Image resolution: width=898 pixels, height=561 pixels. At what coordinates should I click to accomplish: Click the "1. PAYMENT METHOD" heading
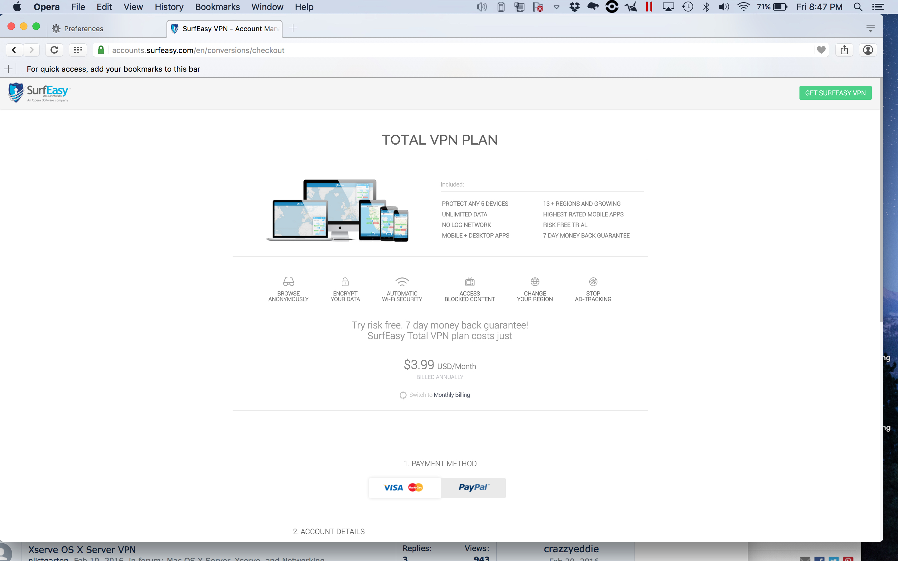440,464
